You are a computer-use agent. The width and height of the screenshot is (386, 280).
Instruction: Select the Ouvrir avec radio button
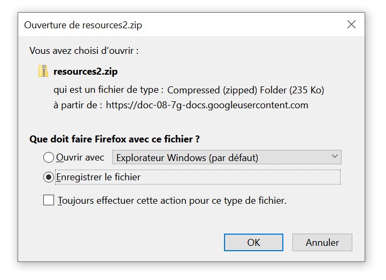click(49, 157)
